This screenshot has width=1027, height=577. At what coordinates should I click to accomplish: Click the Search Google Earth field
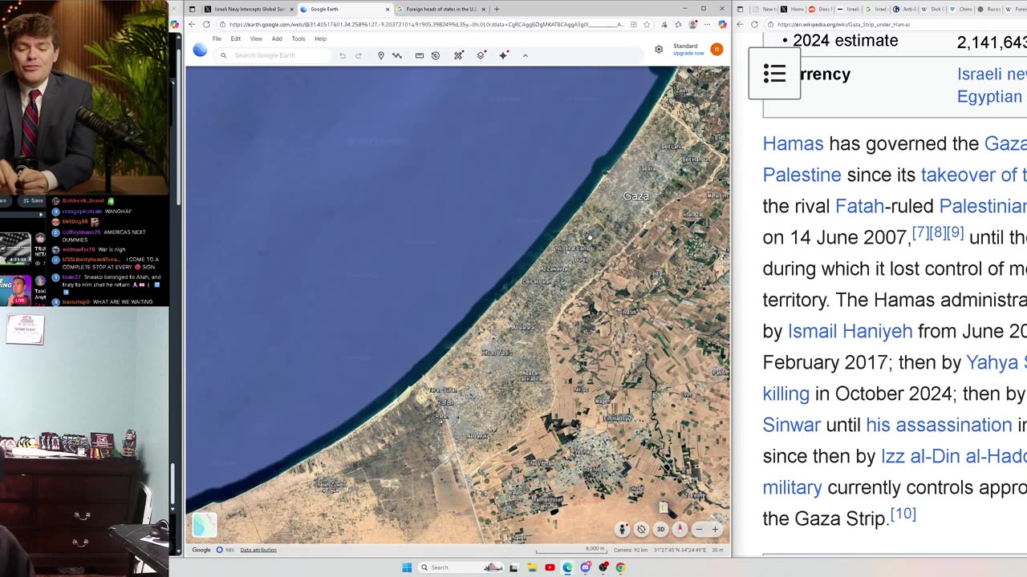[274, 55]
